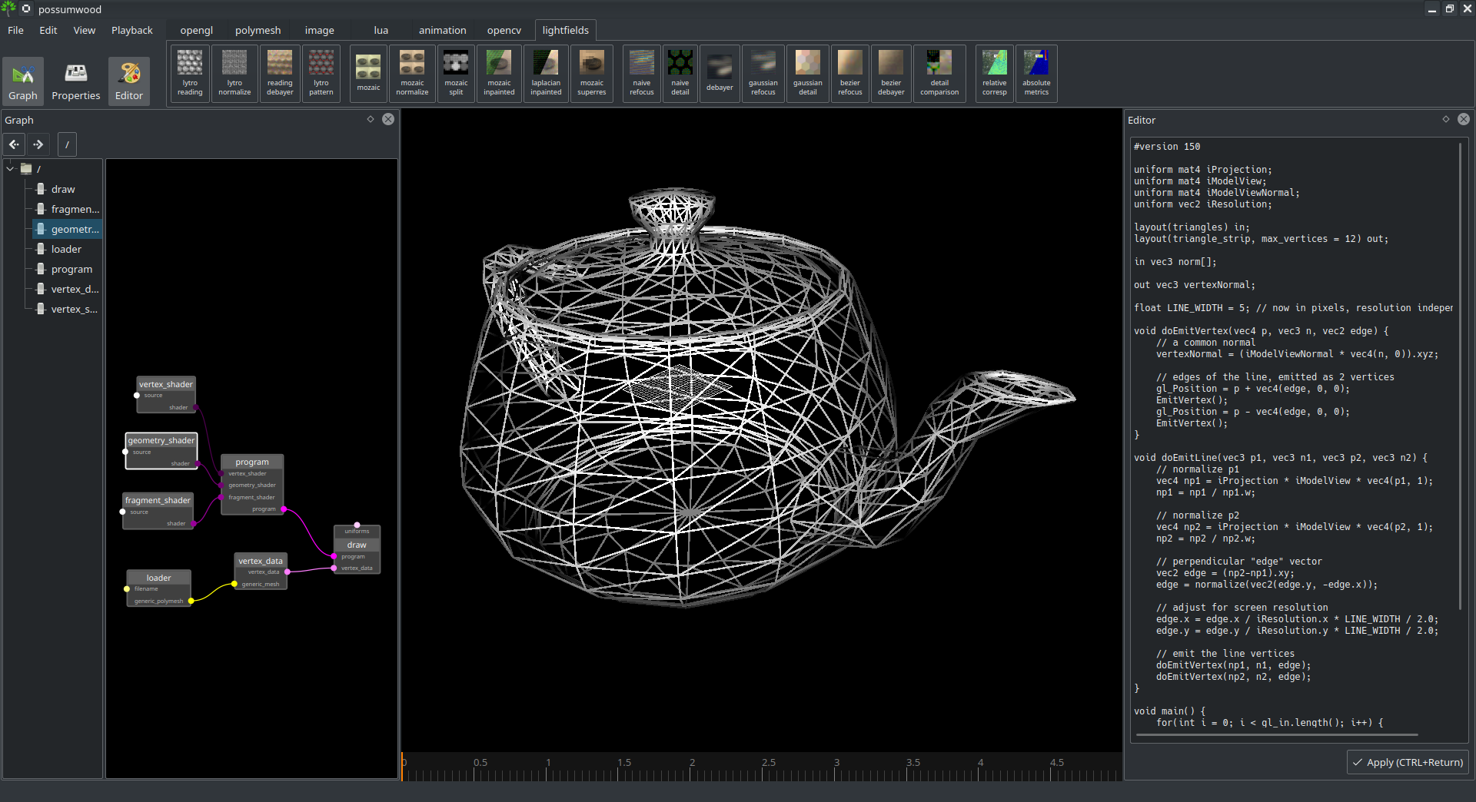Screen dimensions: 1476x802
Task: Click the absolute metrics icon
Action: 1036,73
